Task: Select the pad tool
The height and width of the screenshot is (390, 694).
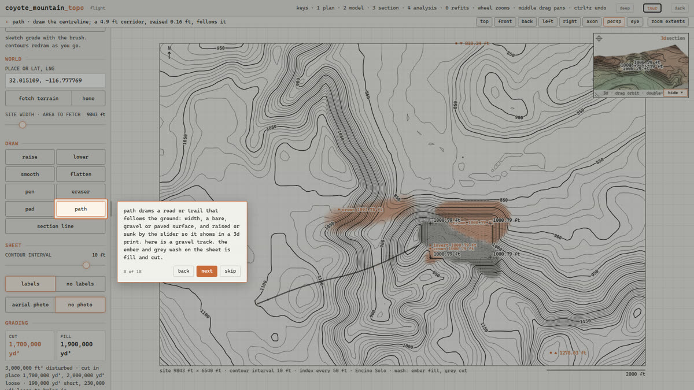Action: coord(30,209)
